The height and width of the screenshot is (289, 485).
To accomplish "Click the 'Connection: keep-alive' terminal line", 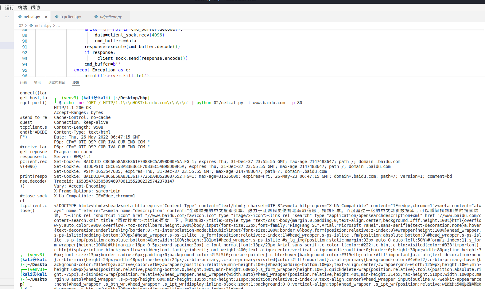I will point(81,122).
